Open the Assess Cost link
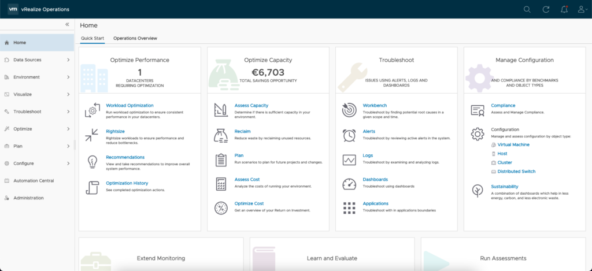Image resolution: width=592 pixels, height=271 pixels. tap(247, 179)
